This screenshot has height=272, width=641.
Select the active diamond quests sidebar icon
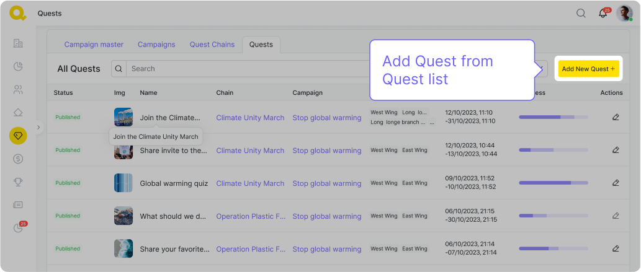pyautogui.click(x=18, y=136)
